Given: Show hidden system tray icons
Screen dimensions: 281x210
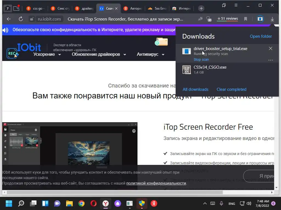Looking at the screenshot, I should [x=205, y=203].
